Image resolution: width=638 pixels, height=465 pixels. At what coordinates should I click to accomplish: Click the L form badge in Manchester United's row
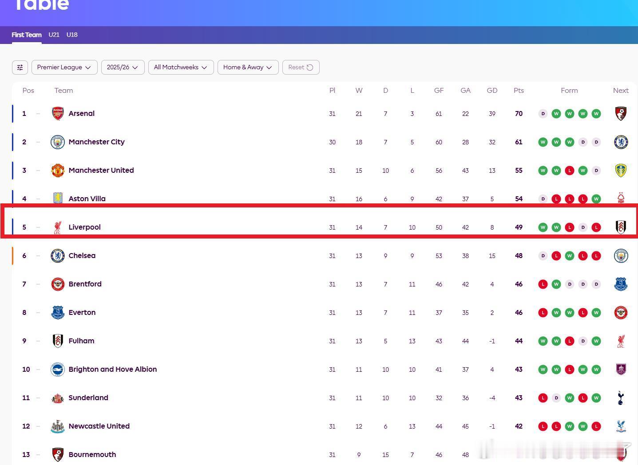(x=569, y=171)
